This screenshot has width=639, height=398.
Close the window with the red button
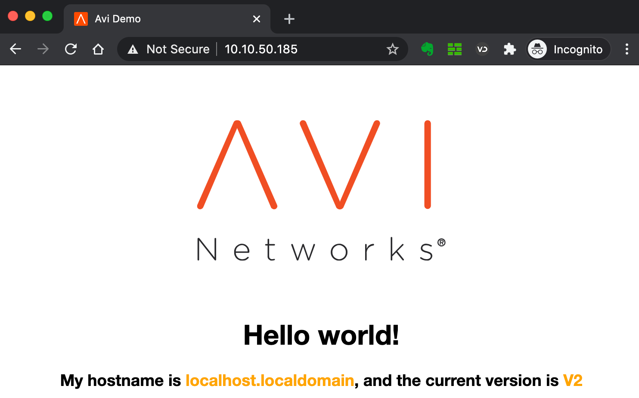(13, 16)
